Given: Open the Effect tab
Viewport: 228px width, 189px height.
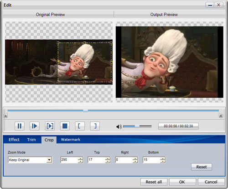Looking at the screenshot, I should [14, 140].
